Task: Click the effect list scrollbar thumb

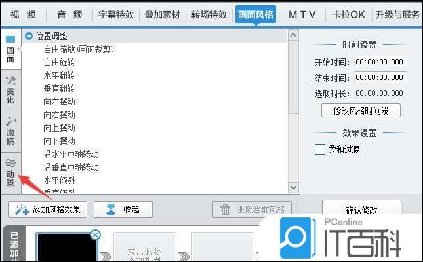Action: [294, 77]
